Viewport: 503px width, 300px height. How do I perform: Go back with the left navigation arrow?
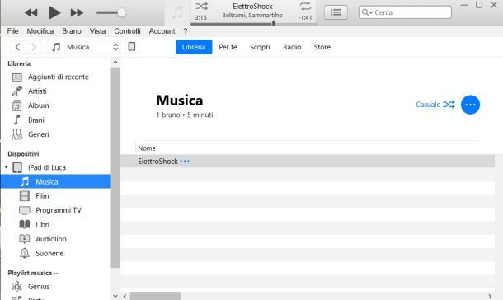click(x=17, y=47)
